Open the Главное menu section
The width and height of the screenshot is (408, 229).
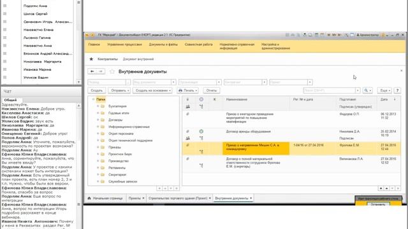point(94,45)
